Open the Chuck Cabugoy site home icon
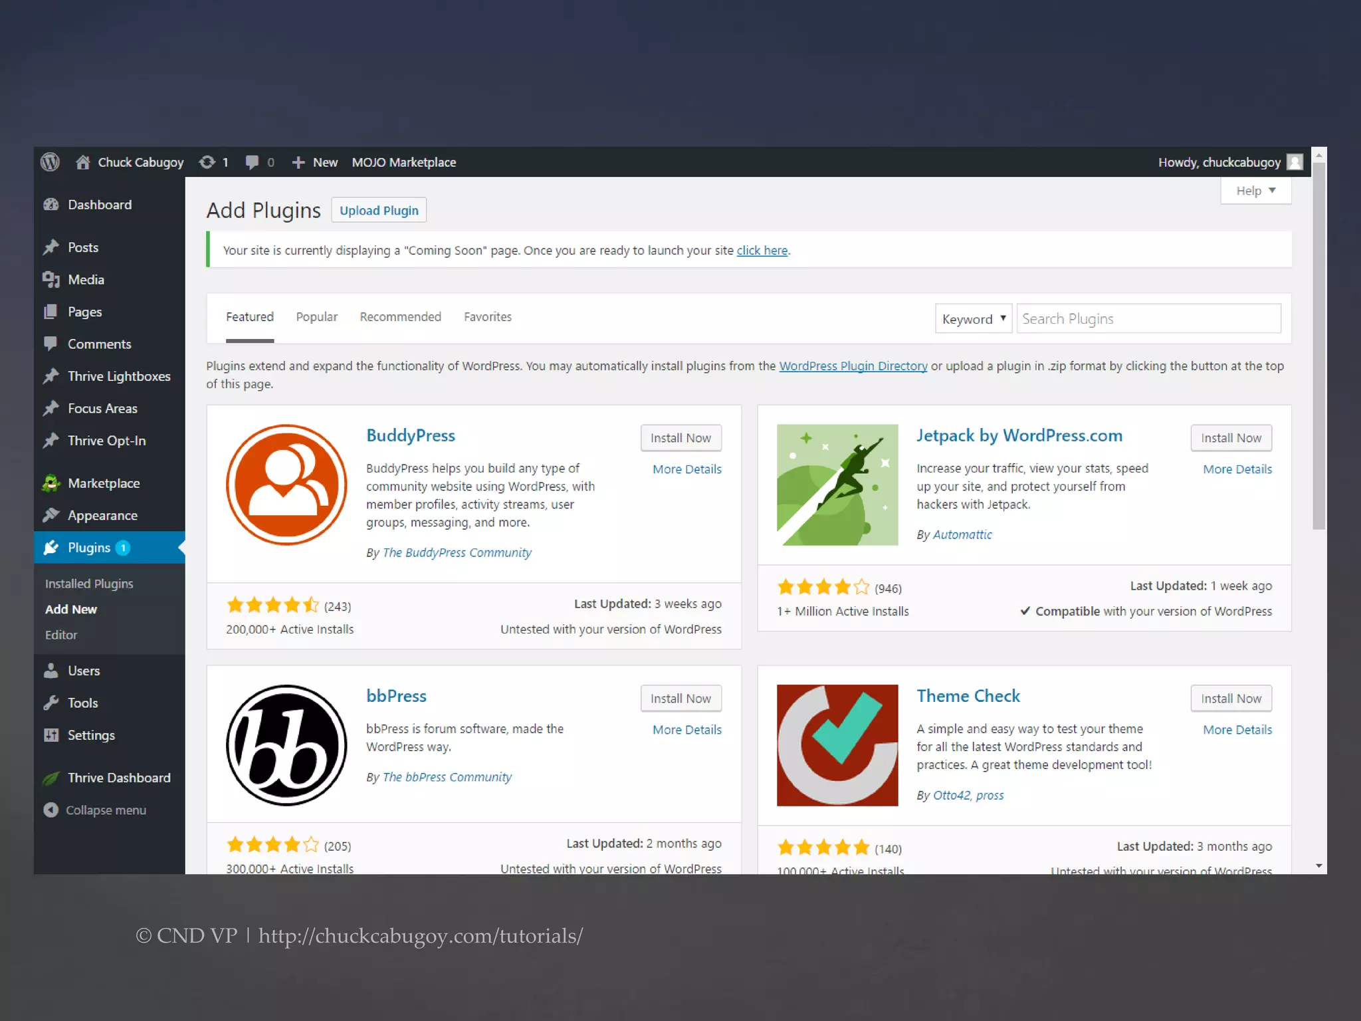 (x=82, y=162)
